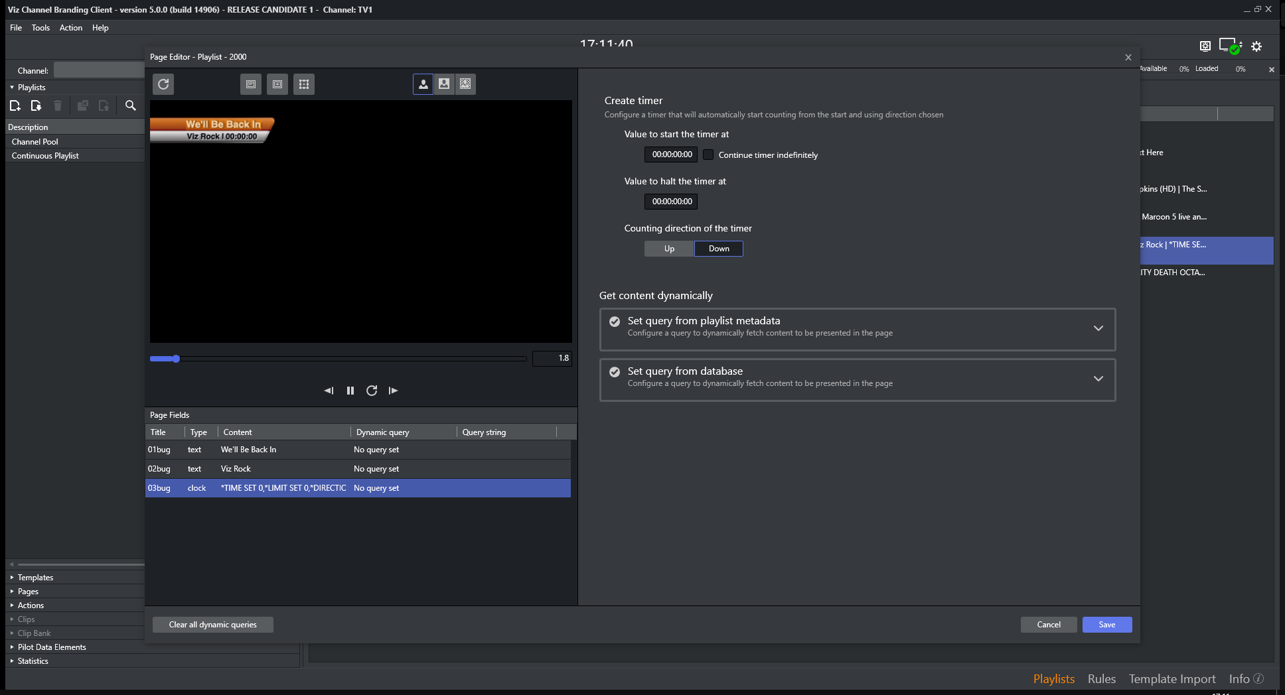
Task: Open the playlist search magnifier
Action: (x=131, y=105)
